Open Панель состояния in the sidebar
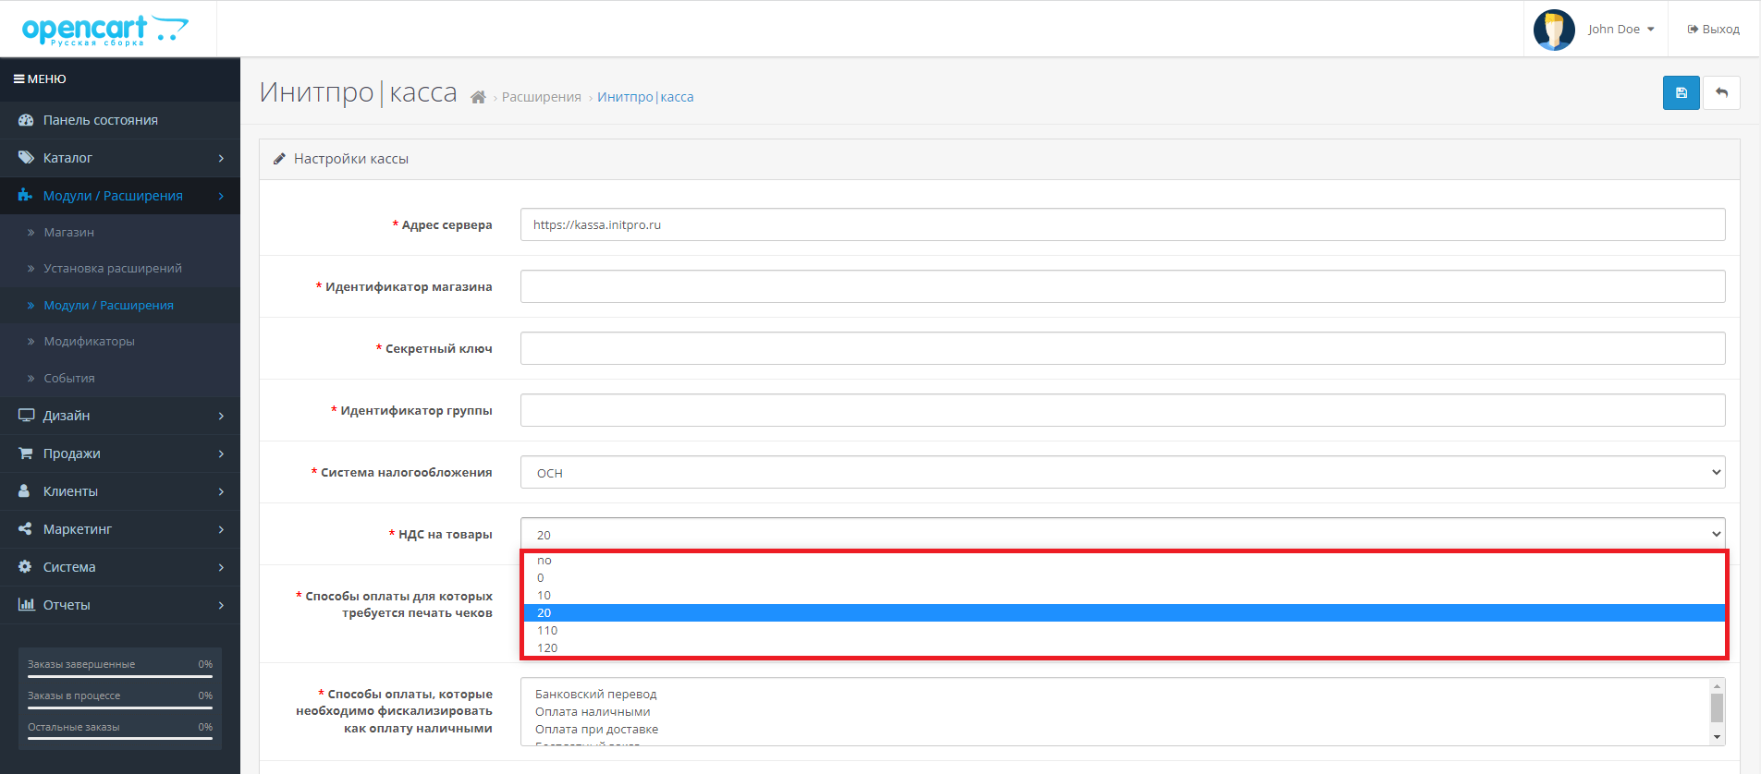The image size is (1761, 774). tap(120, 120)
